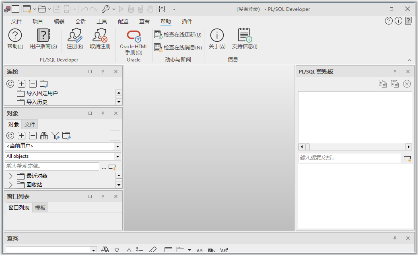Click the binoculars find icon in 对象 panel

click(44, 136)
